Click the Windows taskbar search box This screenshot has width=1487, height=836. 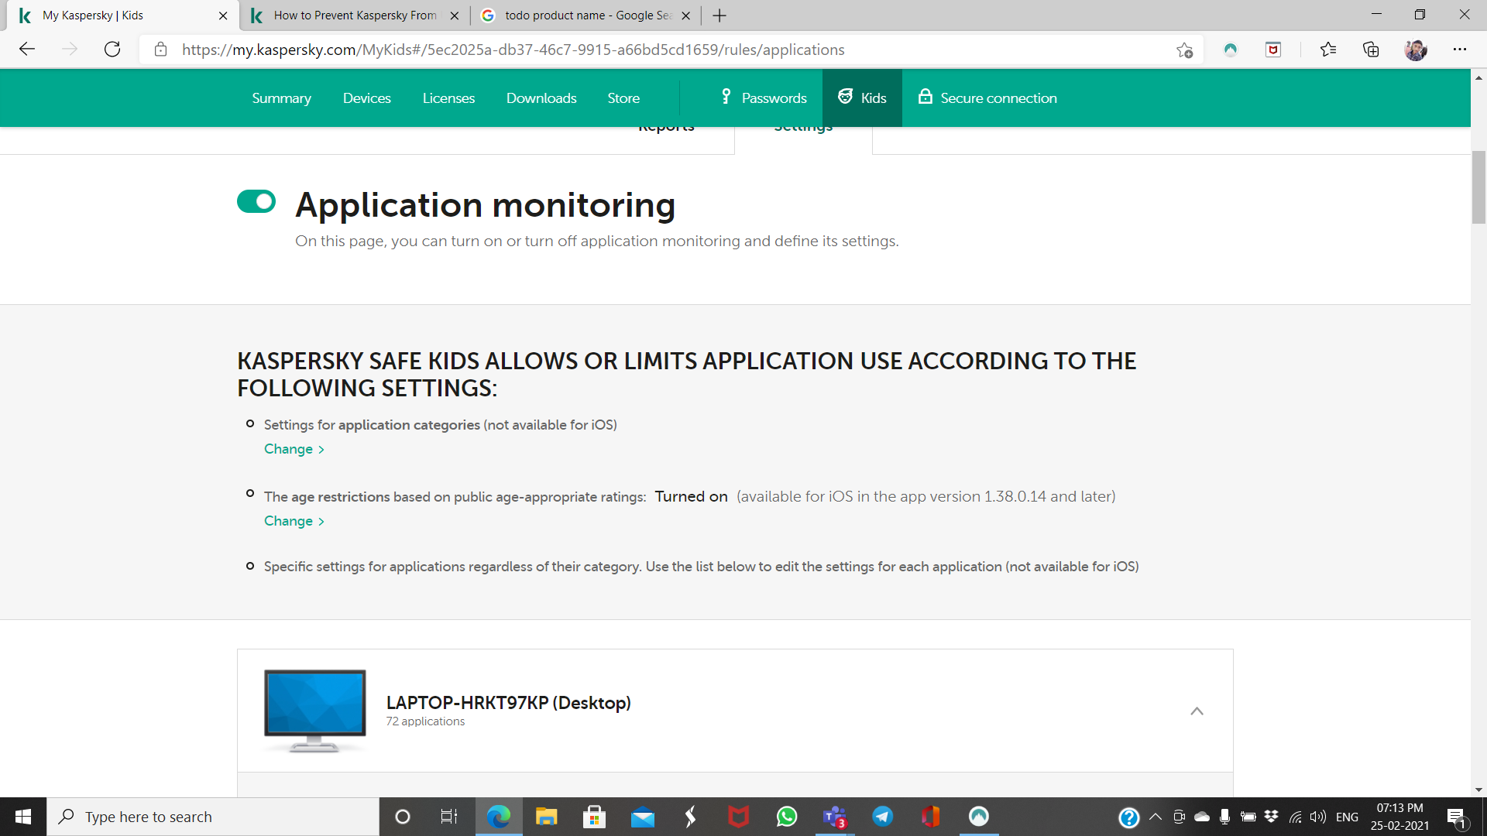pyautogui.click(x=213, y=817)
